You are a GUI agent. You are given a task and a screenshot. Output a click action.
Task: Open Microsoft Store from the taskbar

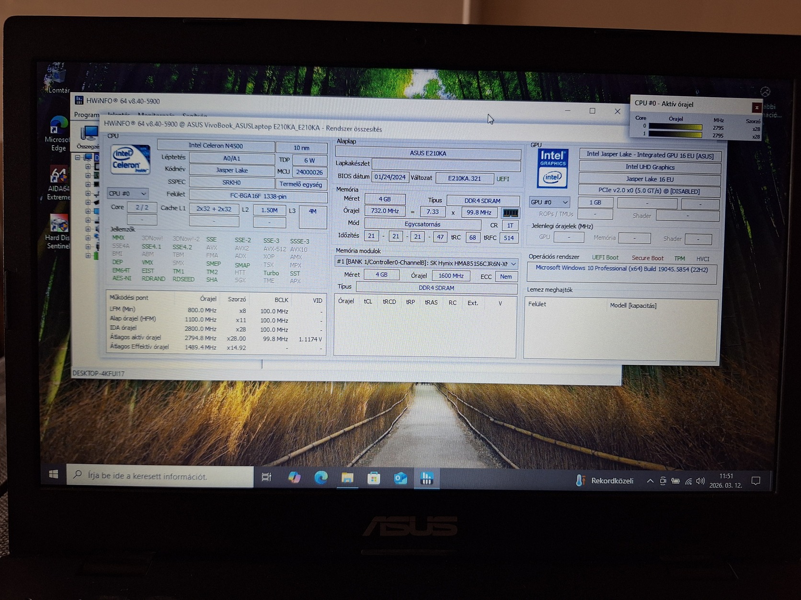pos(374,478)
